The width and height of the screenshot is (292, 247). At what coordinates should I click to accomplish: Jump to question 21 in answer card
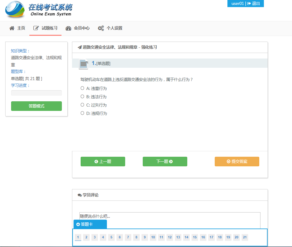click(245, 237)
